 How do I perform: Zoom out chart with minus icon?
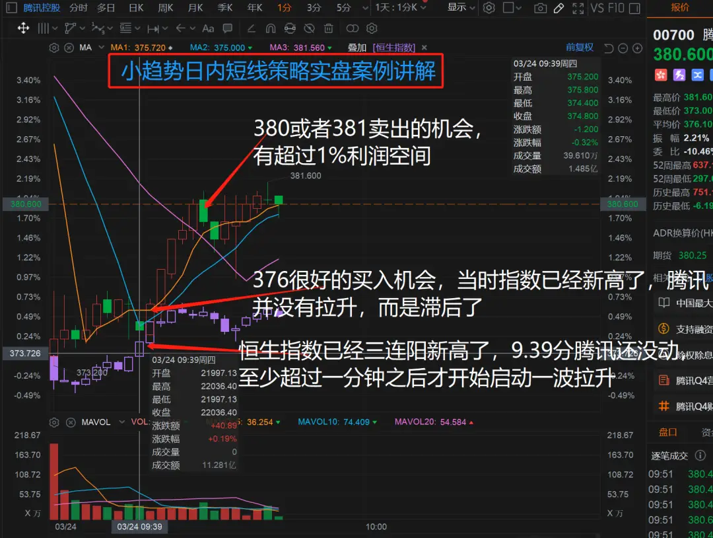click(623, 48)
